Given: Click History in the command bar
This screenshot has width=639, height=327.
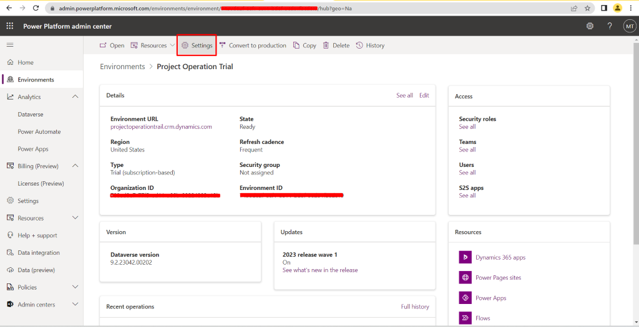Looking at the screenshot, I should [370, 45].
